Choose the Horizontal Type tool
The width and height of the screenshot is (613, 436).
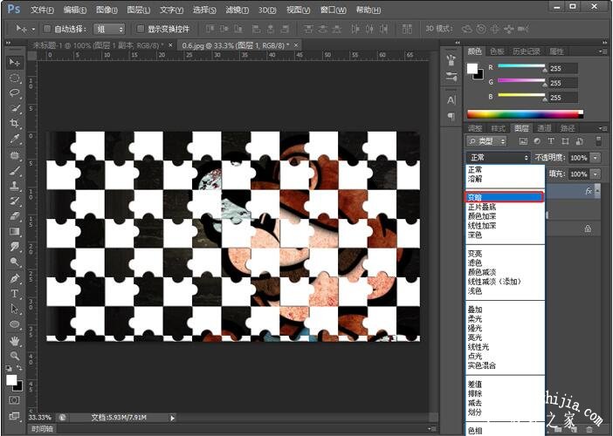15,294
